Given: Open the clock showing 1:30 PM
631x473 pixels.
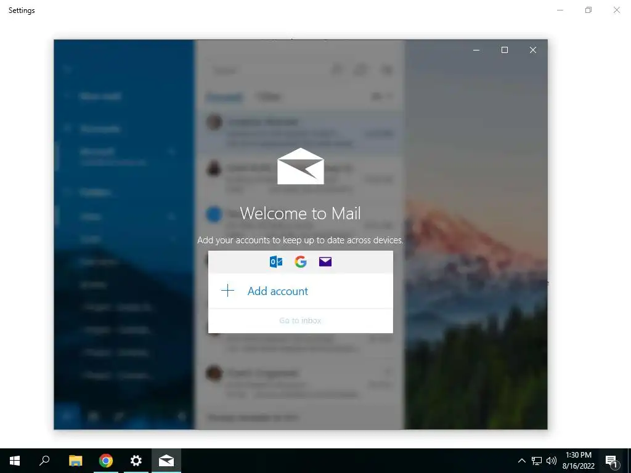Looking at the screenshot, I should [578, 461].
